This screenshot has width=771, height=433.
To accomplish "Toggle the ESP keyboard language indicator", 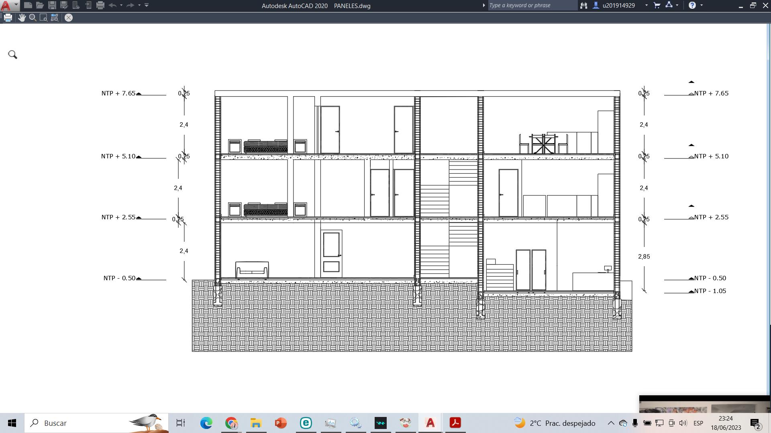I will pos(698,423).
